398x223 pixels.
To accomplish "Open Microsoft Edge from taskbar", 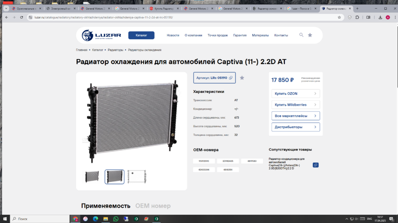I will click(96, 219).
